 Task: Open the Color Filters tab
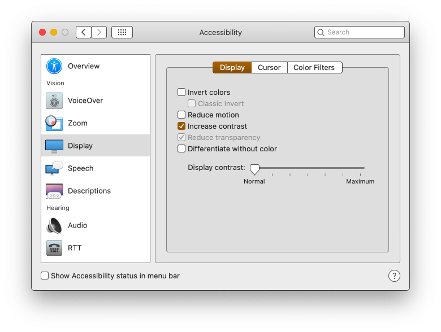[x=314, y=67]
